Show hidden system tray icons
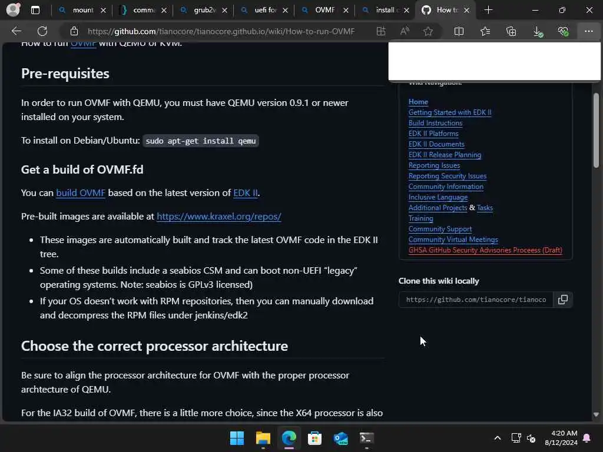 coord(497,438)
